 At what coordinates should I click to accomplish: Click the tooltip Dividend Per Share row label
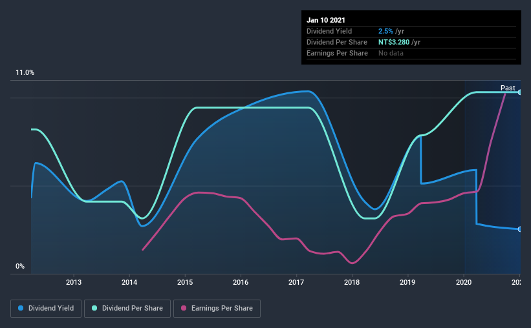pyautogui.click(x=336, y=42)
